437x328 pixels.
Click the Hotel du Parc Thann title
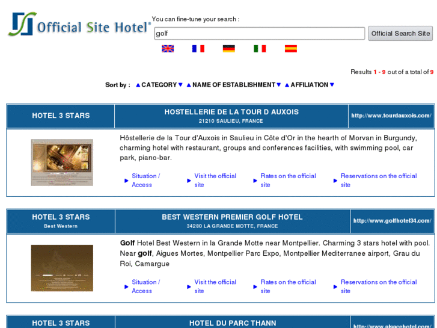tap(233, 323)
